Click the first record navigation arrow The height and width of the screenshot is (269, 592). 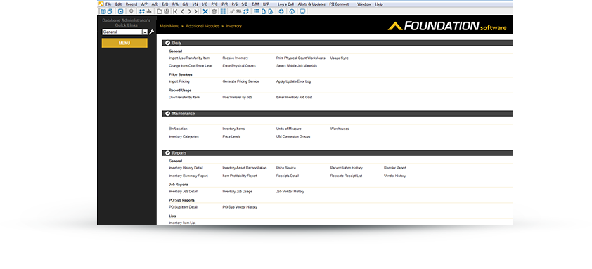pyautogui.click(x=175, y=11)
